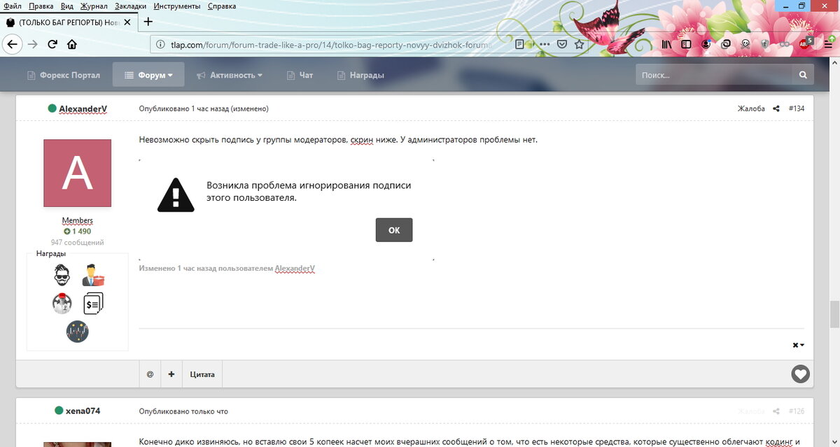Open the Файл menu

click(x=13, y=6)
